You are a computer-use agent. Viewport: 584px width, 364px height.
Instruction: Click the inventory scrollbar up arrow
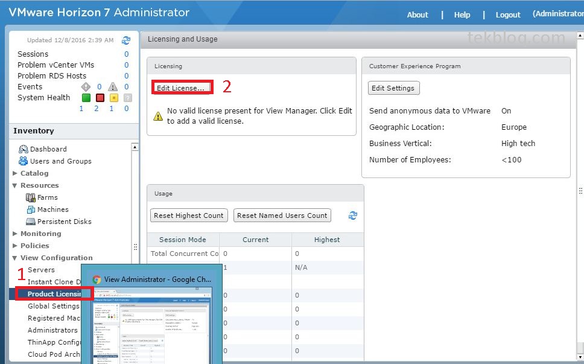(x=135, y=147)
